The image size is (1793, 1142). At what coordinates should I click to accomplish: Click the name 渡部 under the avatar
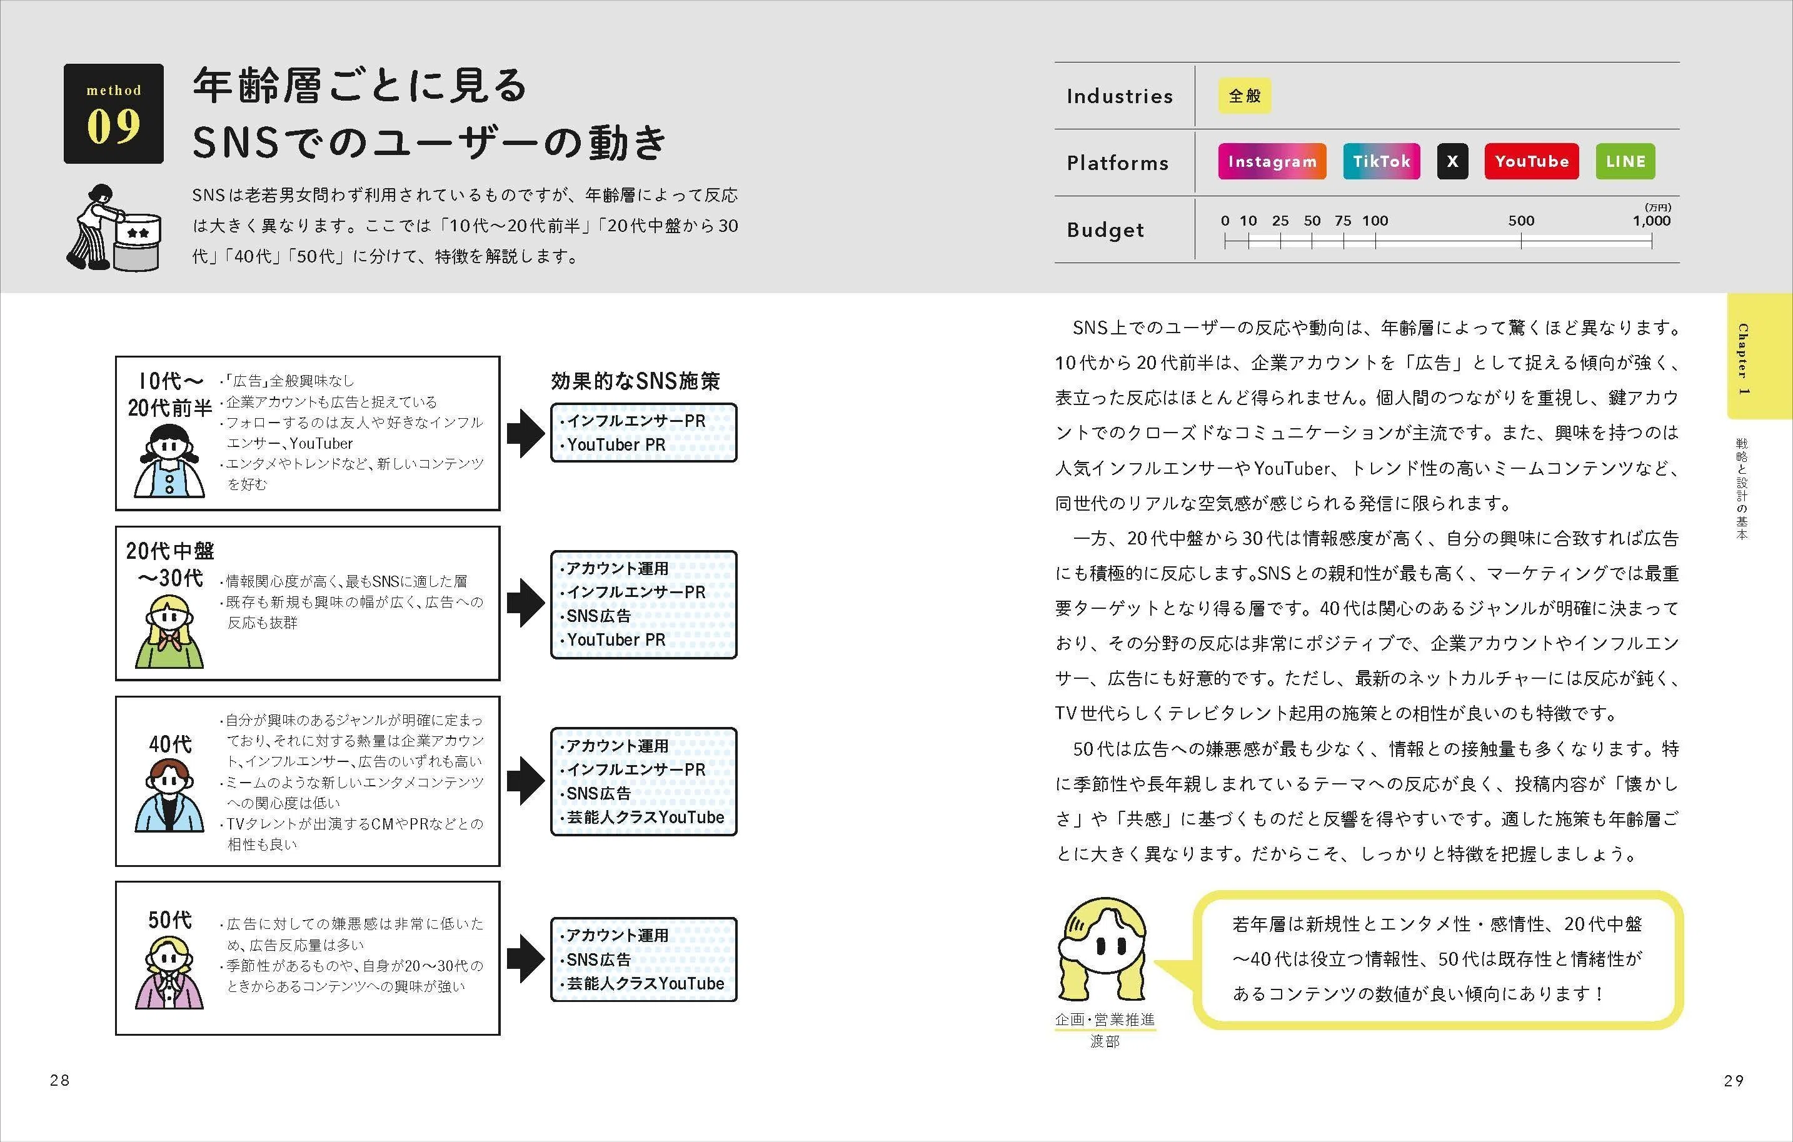click(x=1105, y=1041)
